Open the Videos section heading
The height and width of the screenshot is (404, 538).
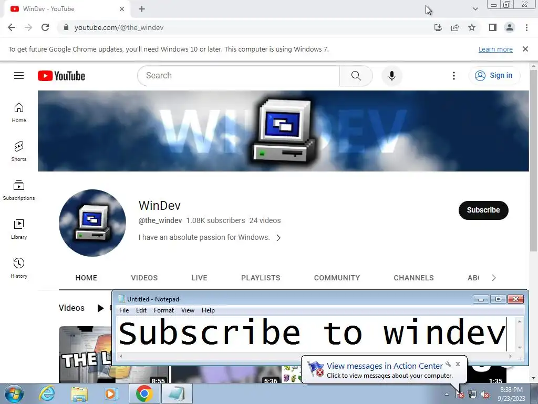point(71,308)
